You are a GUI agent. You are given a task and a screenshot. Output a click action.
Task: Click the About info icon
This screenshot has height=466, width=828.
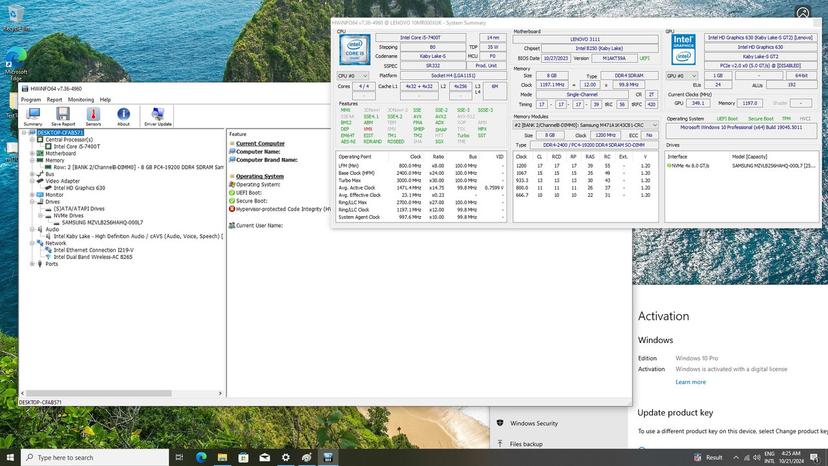(x=124, y=117)
